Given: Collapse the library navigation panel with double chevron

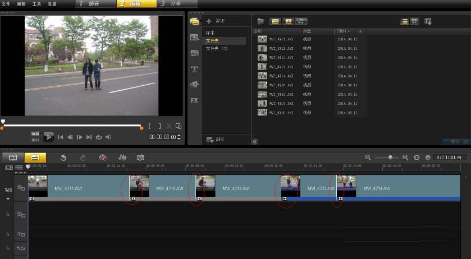Looking at the screenshot, I should pos(255,142).
